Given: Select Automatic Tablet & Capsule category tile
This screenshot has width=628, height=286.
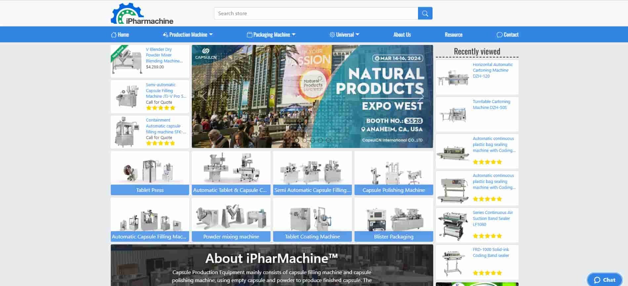Looking at the screenshot, I should pyautogui.click(x=231, y=173).
